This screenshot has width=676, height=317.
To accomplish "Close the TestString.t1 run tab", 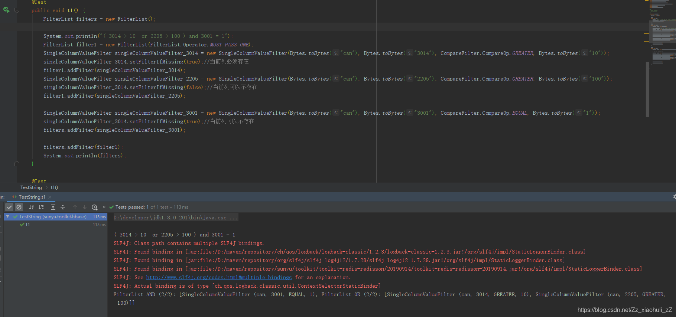I will tap(50, 197).
